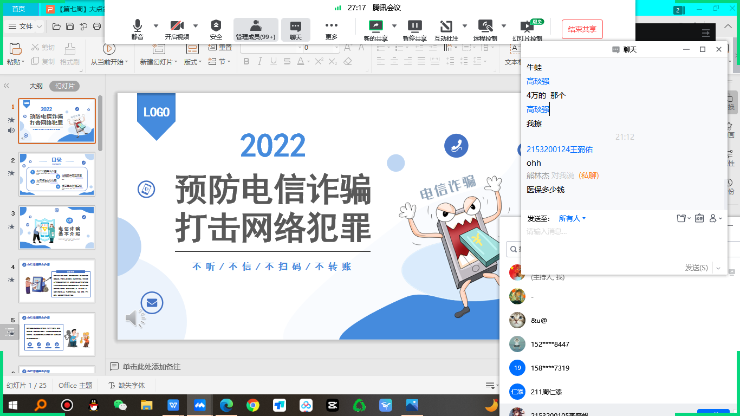Image resolution: width=740 pixels, height=416 pixels.
Task: Open the 文件 menu in WPS
Action: click(x=25, y=26)
